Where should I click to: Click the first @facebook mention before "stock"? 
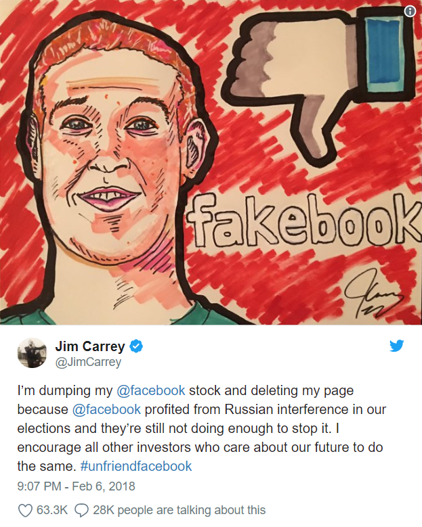151,390
